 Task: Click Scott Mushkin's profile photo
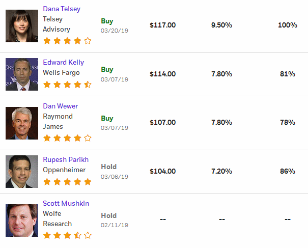[22, 221]
